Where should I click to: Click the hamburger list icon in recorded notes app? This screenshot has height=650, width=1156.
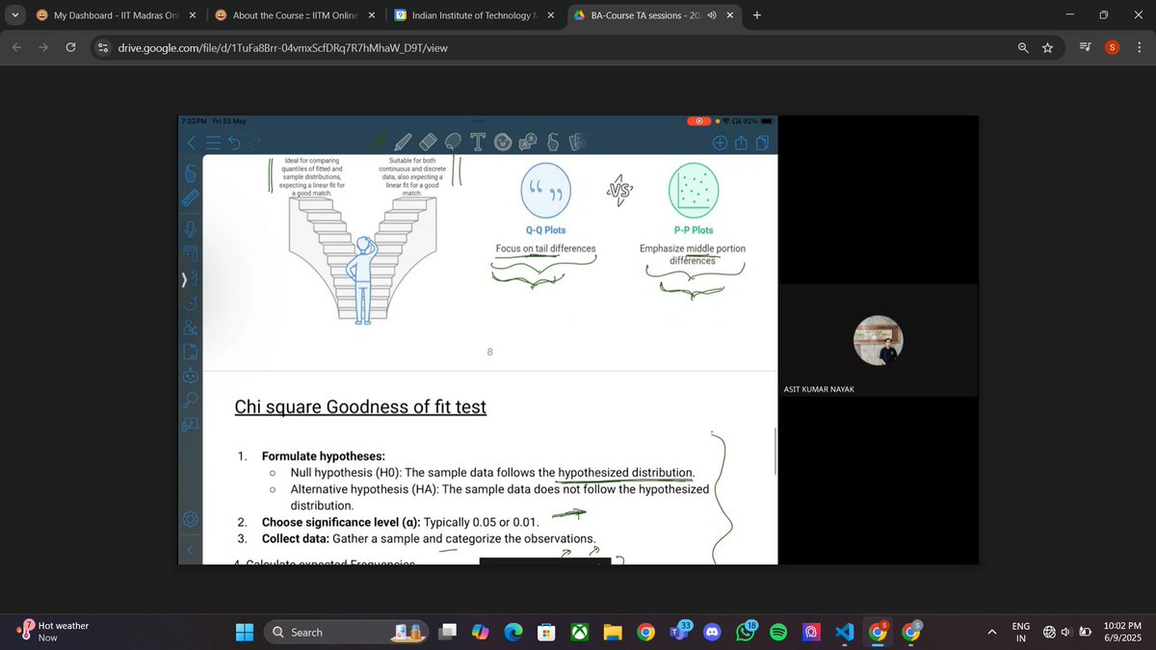(212, 143)
